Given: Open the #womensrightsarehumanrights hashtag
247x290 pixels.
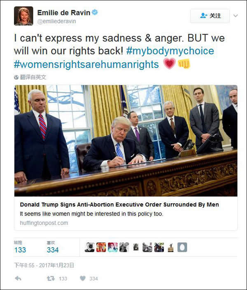Looking at the screenshot, I should click(86, 64).
